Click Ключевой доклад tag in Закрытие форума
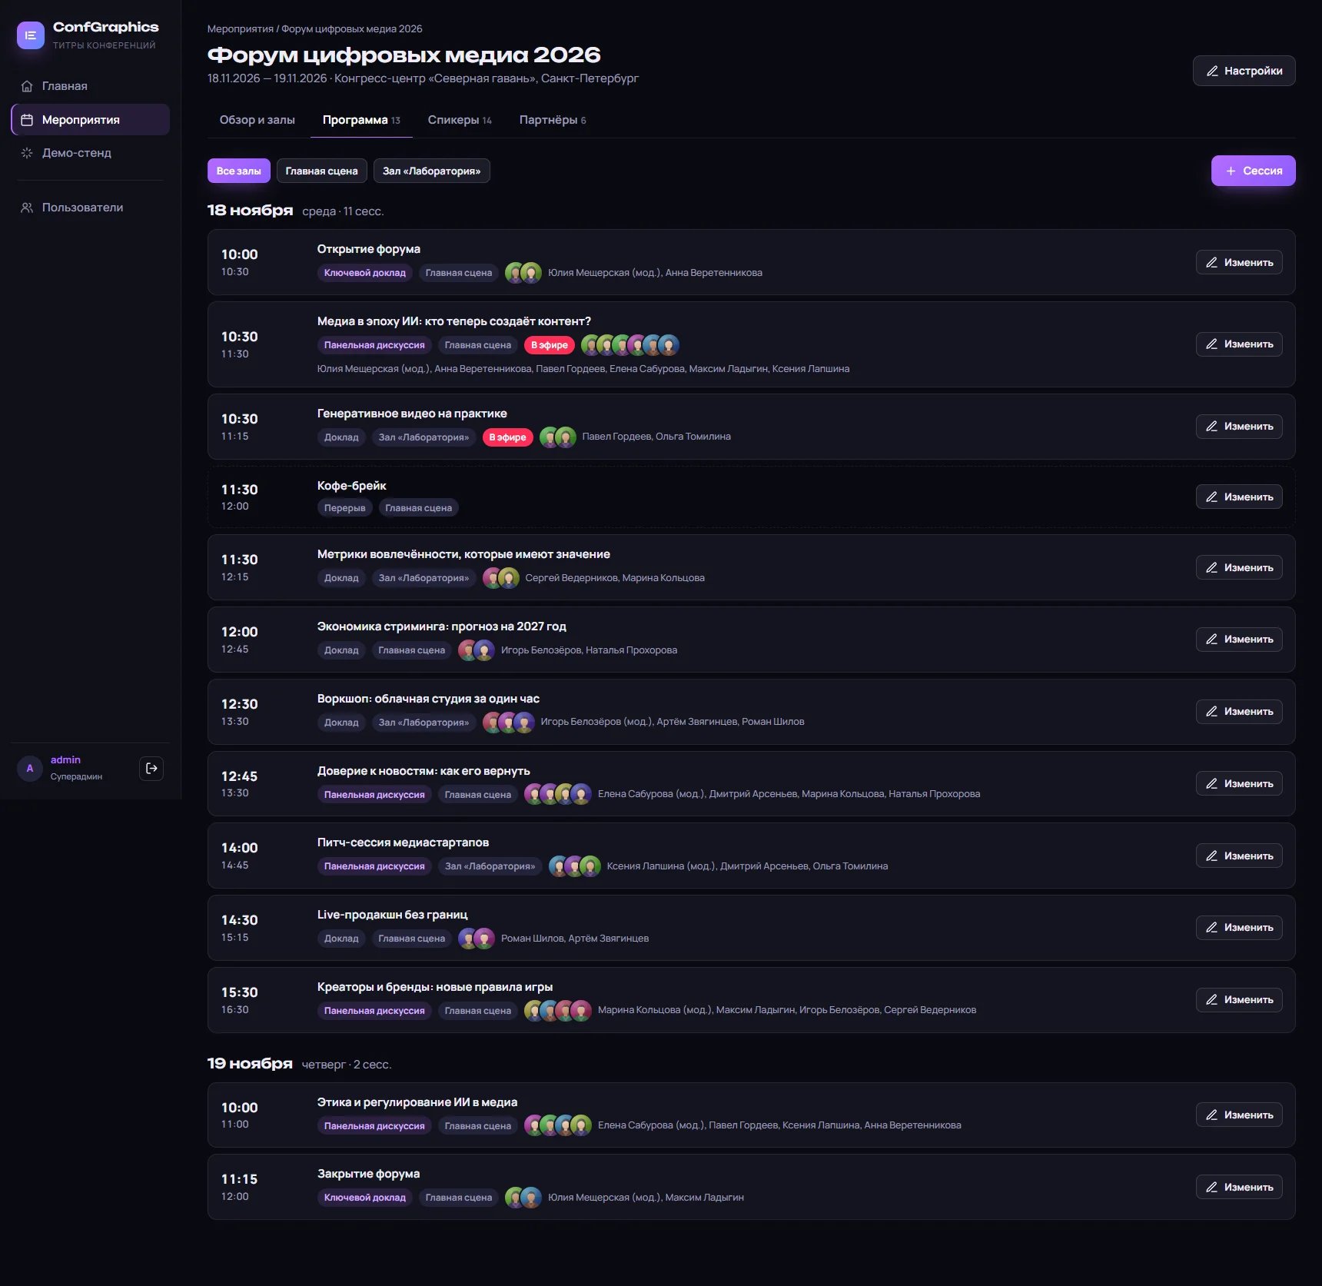This screenshot has width=1322, height=1286. [x=365, y=1198]
